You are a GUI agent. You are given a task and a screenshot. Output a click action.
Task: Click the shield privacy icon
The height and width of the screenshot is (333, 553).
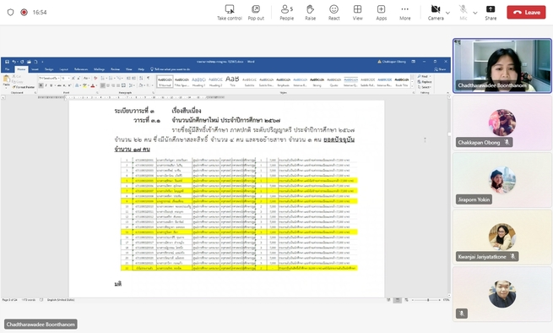pos(11,13)
